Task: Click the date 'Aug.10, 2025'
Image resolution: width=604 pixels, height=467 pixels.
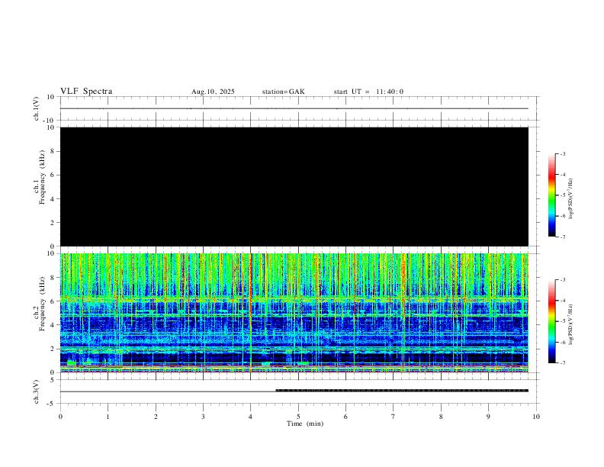Action: pyautogui.click(x=213, y=92)
